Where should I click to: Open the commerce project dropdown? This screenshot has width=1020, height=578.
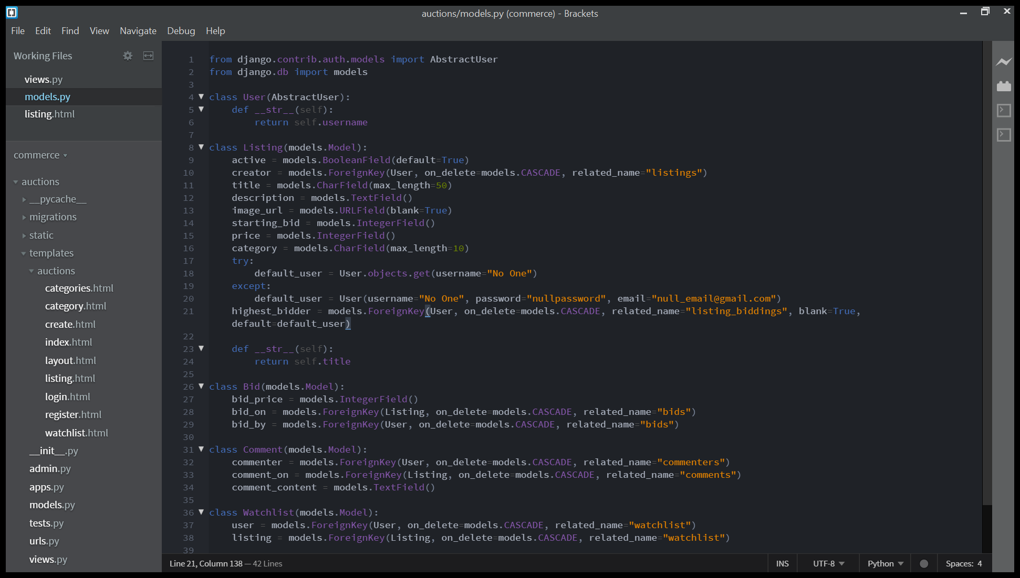tap(40, 155)
